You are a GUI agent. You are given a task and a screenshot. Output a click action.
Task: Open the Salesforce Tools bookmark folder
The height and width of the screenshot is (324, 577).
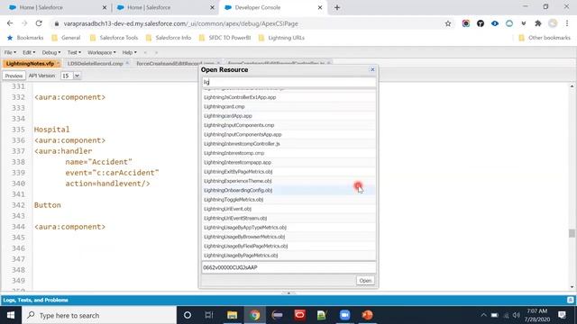tap(114, 38)
